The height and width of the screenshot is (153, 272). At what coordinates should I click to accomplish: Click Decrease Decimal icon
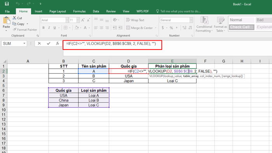(x=190, y=28)
